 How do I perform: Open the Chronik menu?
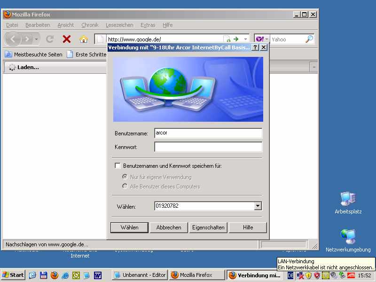[90, 25]
